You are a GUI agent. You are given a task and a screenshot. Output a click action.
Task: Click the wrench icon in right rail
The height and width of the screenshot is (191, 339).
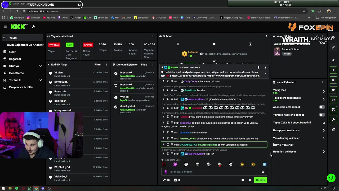coord(333,120)
